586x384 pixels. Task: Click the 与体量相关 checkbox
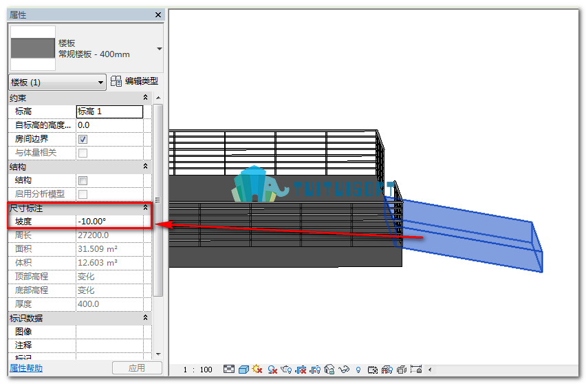coord(83,153)
